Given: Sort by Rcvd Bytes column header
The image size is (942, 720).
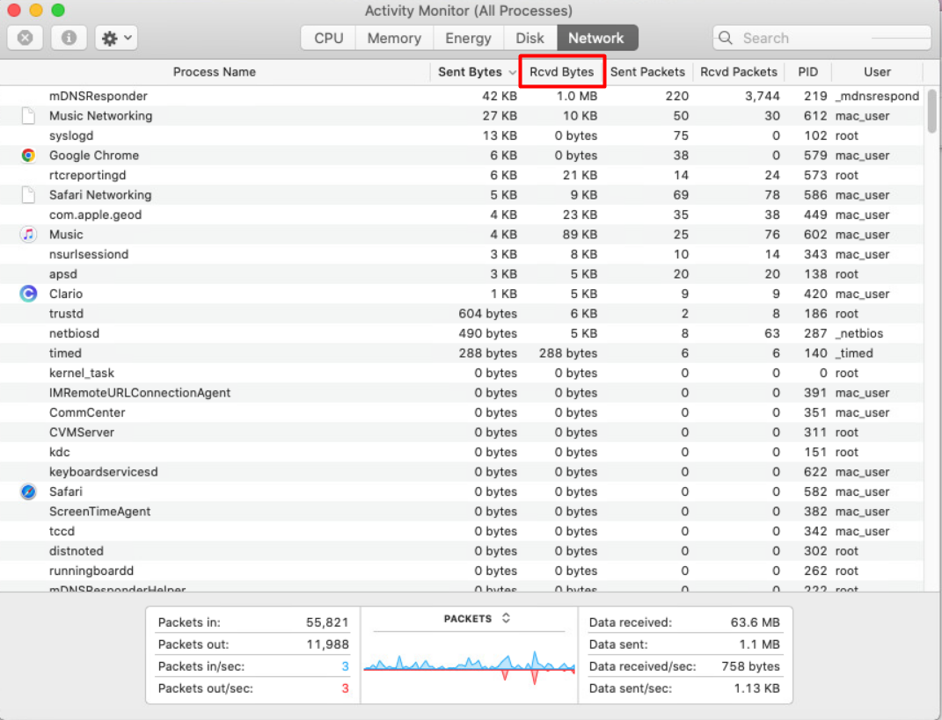Looking at the screenshot, I should [x=562, y=72].
